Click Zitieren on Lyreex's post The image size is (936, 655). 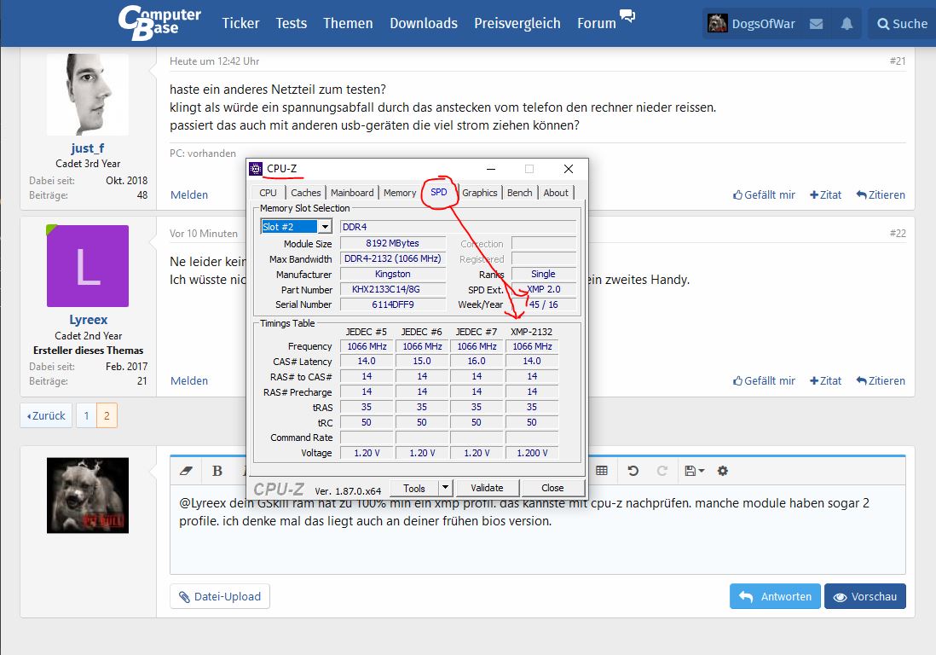click(x=881, y=380)
